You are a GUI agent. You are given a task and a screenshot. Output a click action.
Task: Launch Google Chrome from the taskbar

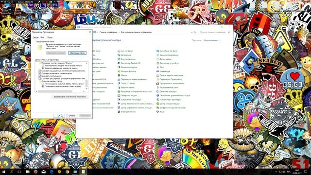click(68, 172)
